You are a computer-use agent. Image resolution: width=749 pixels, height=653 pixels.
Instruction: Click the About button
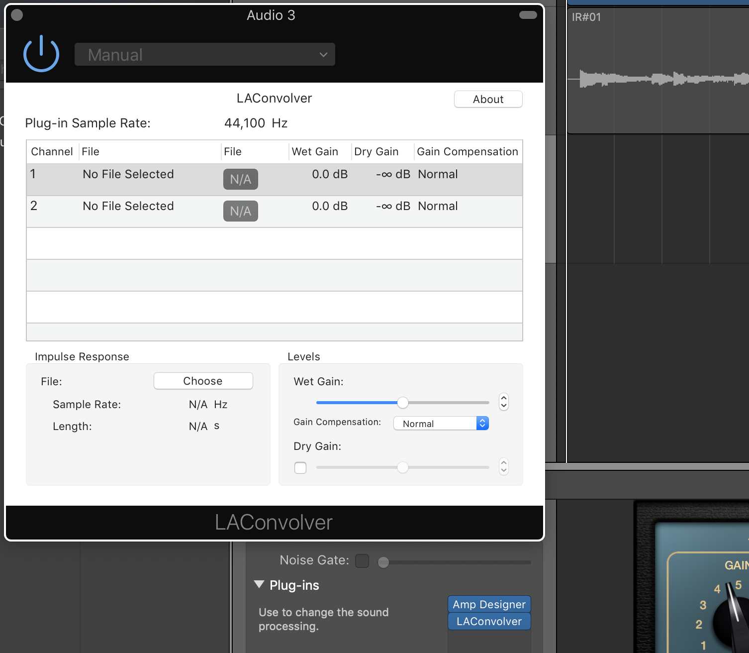488,99
